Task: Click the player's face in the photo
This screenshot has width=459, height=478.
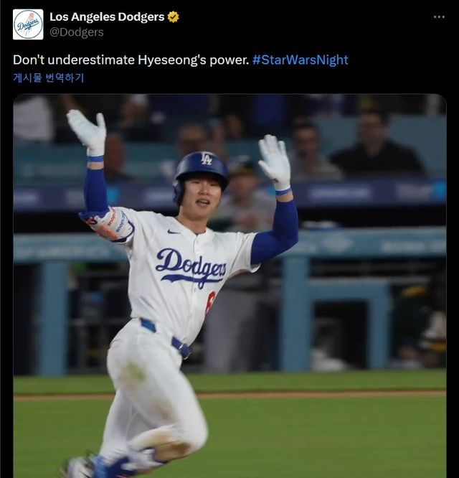Action: point(204,194)
